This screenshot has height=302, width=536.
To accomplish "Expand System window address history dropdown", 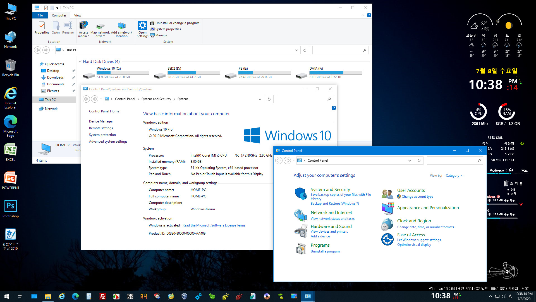I will tap(260, 99).
